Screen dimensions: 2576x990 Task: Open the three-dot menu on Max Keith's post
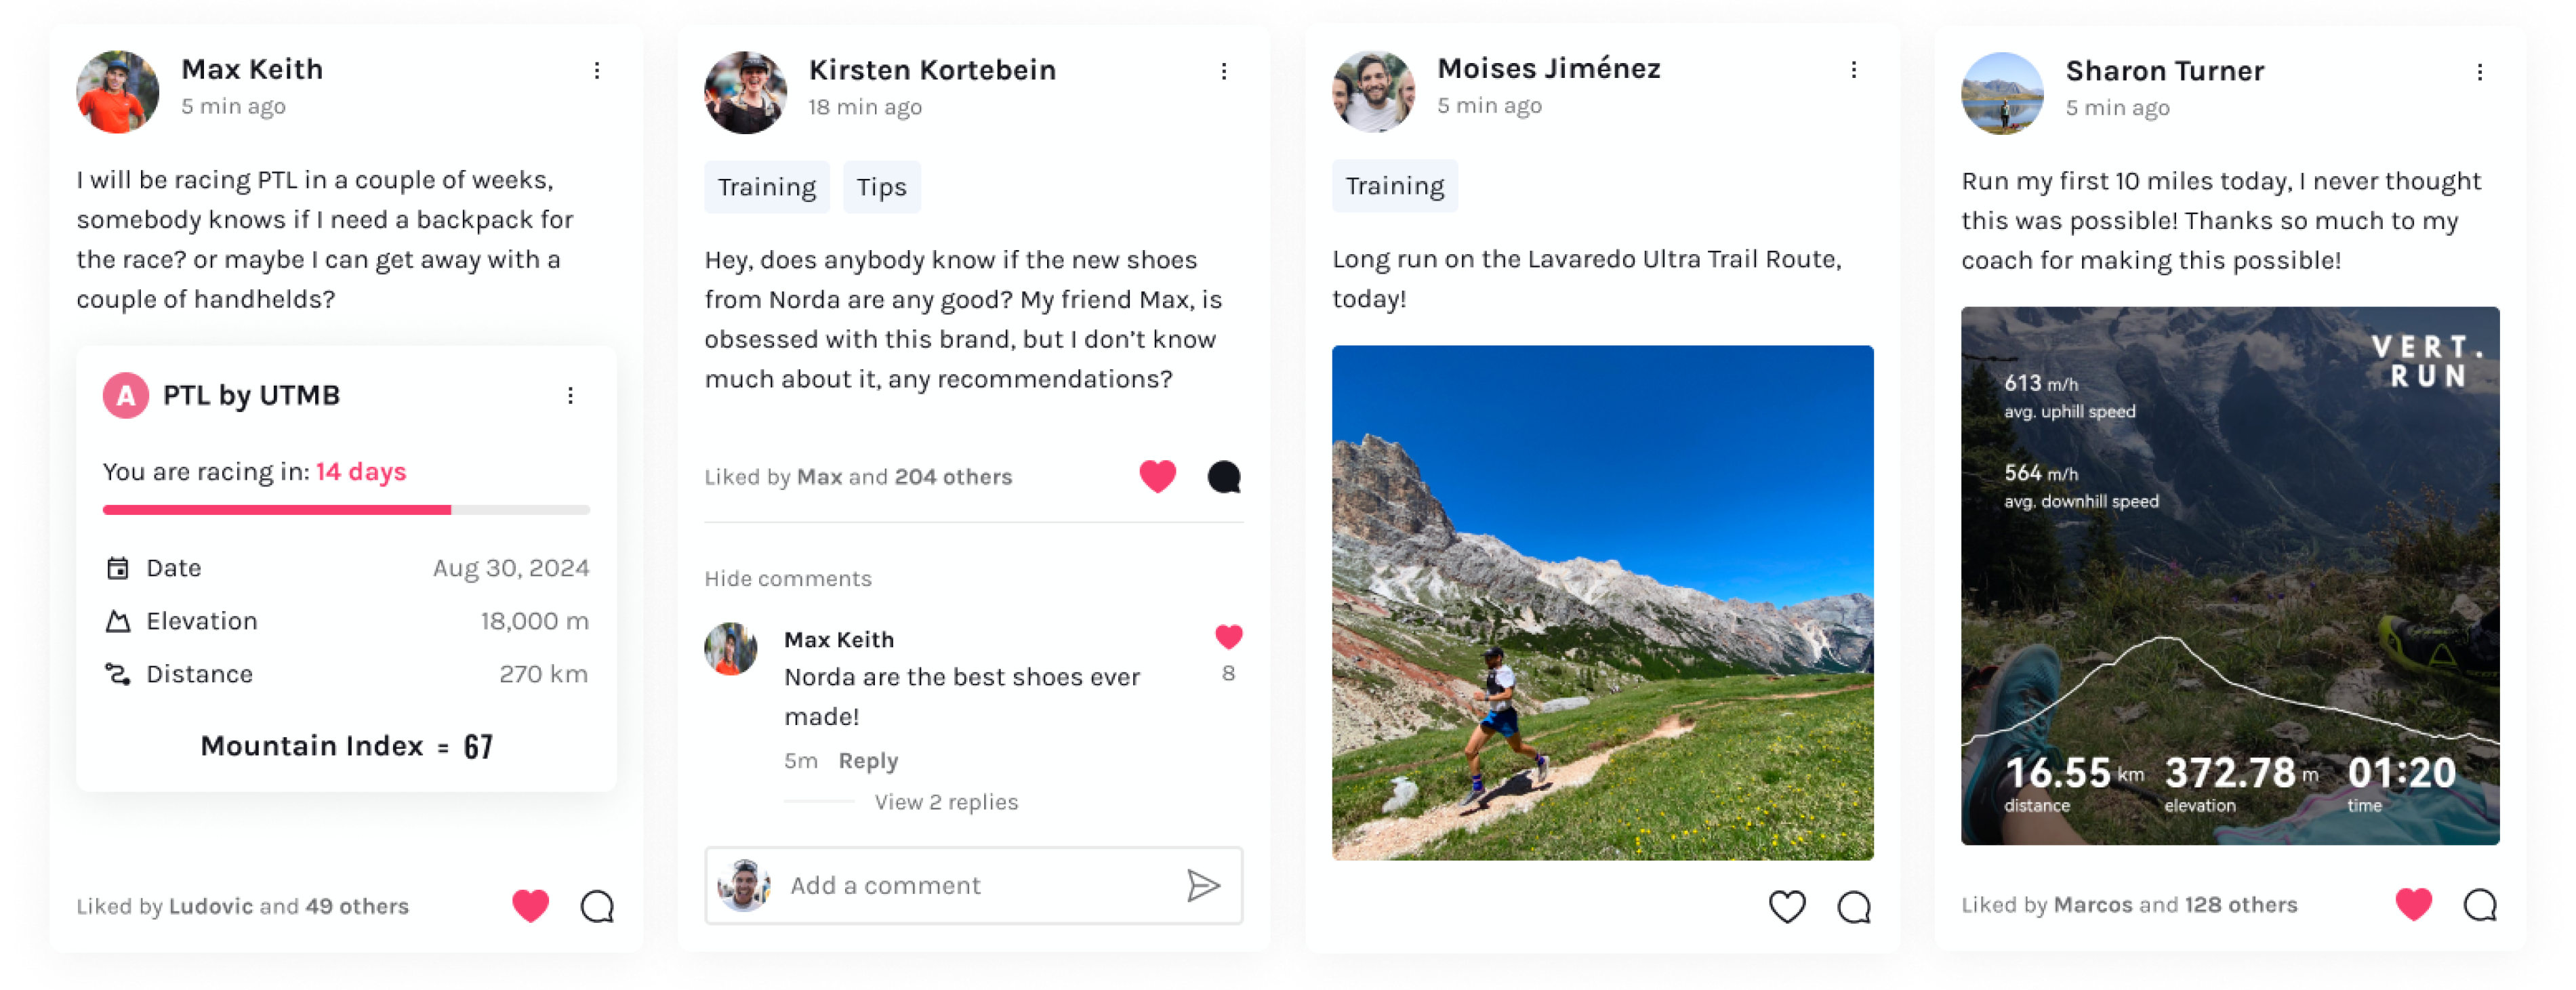point(597,70)
